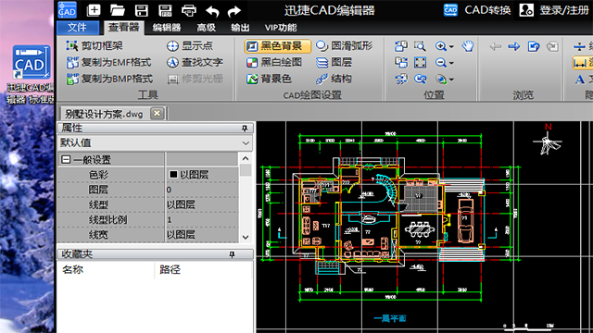Viewport: 593px width, 333px height.
Task: Toggle 黑白绘图 mode
Action: click(274, 62)
